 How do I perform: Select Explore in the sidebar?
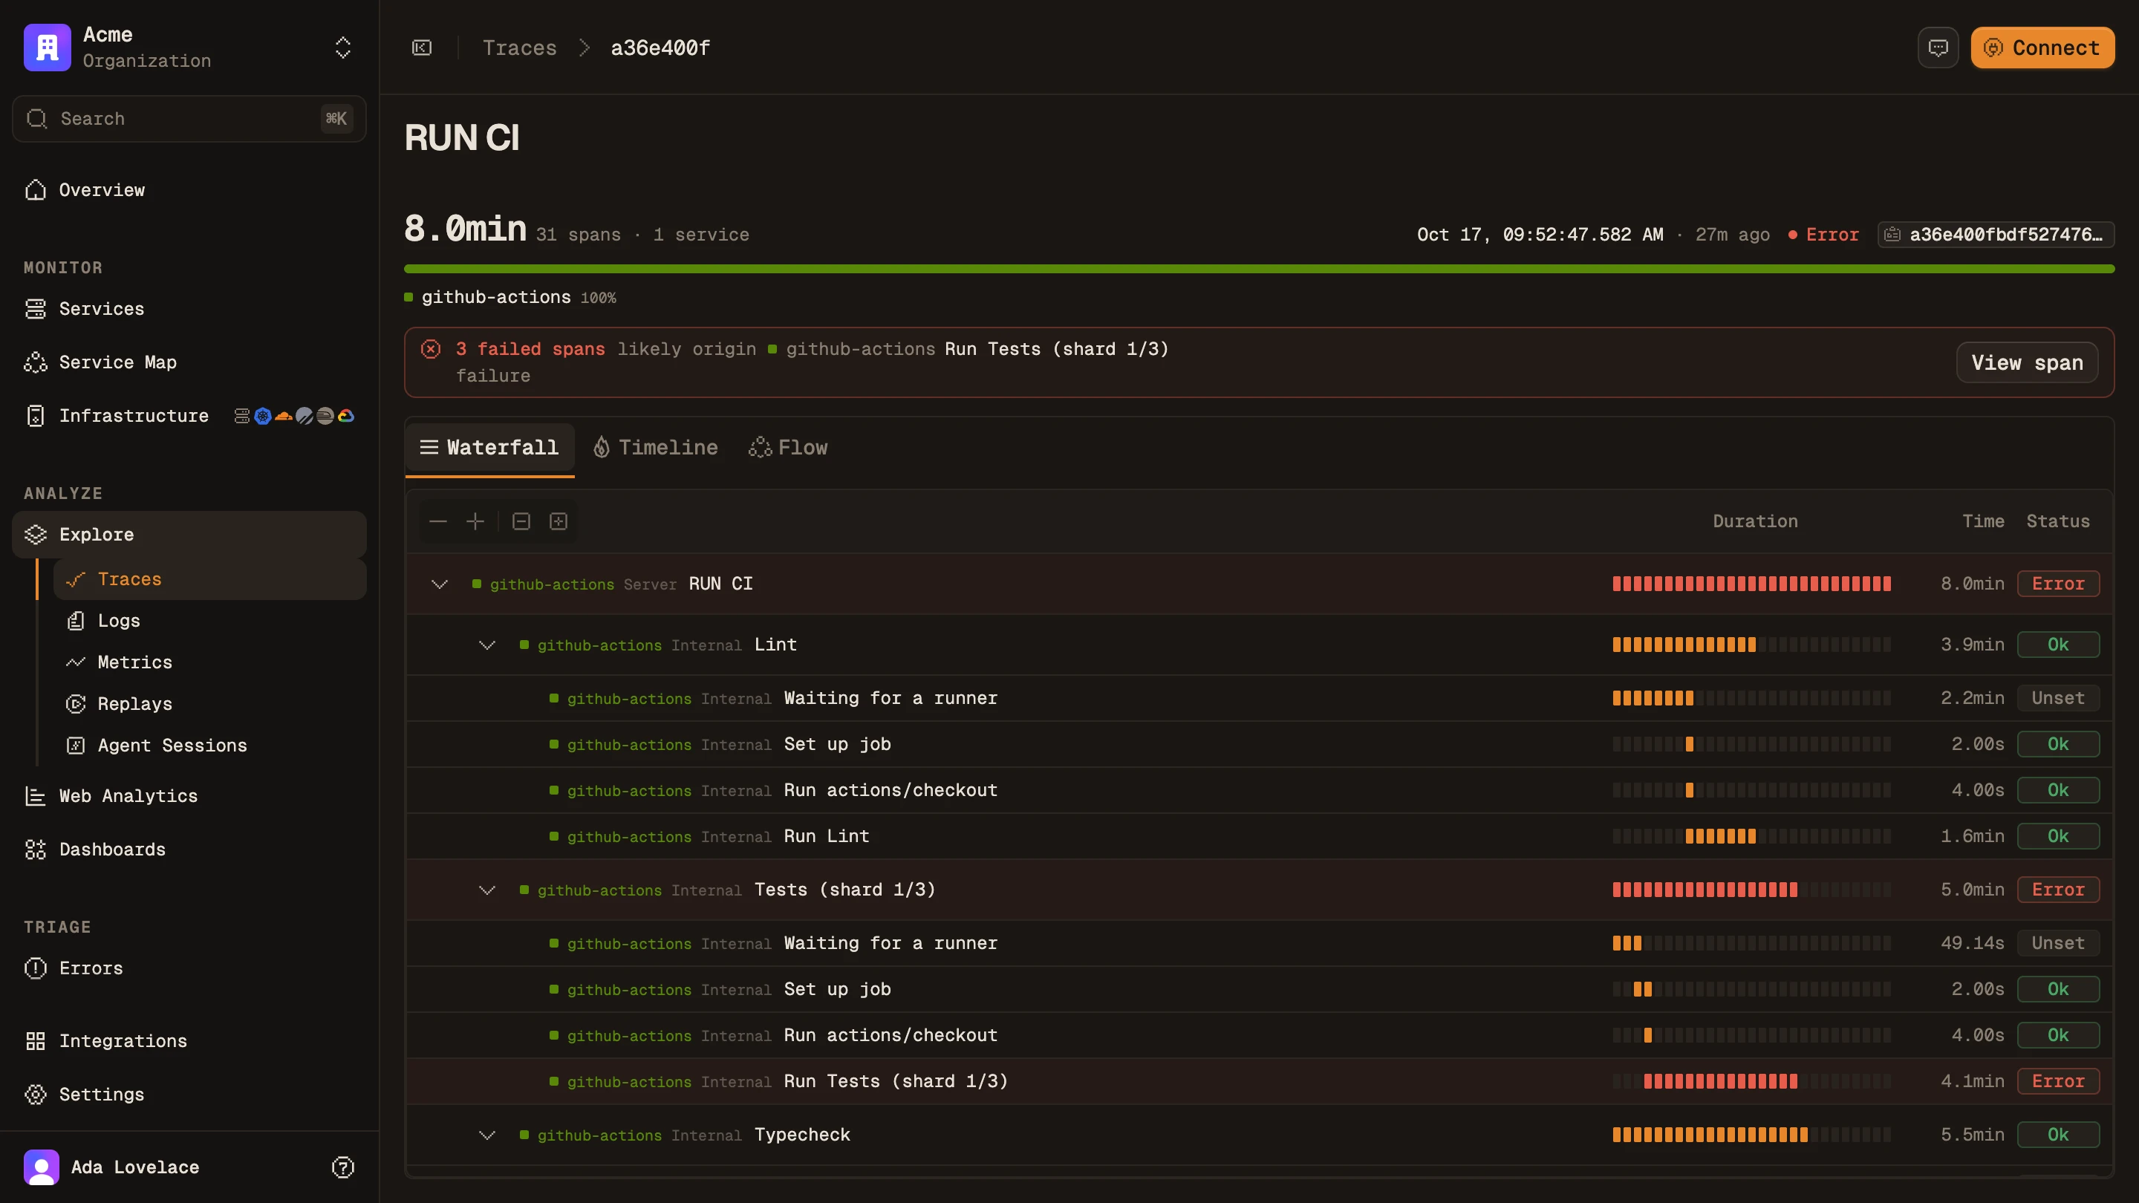[189, 535]
